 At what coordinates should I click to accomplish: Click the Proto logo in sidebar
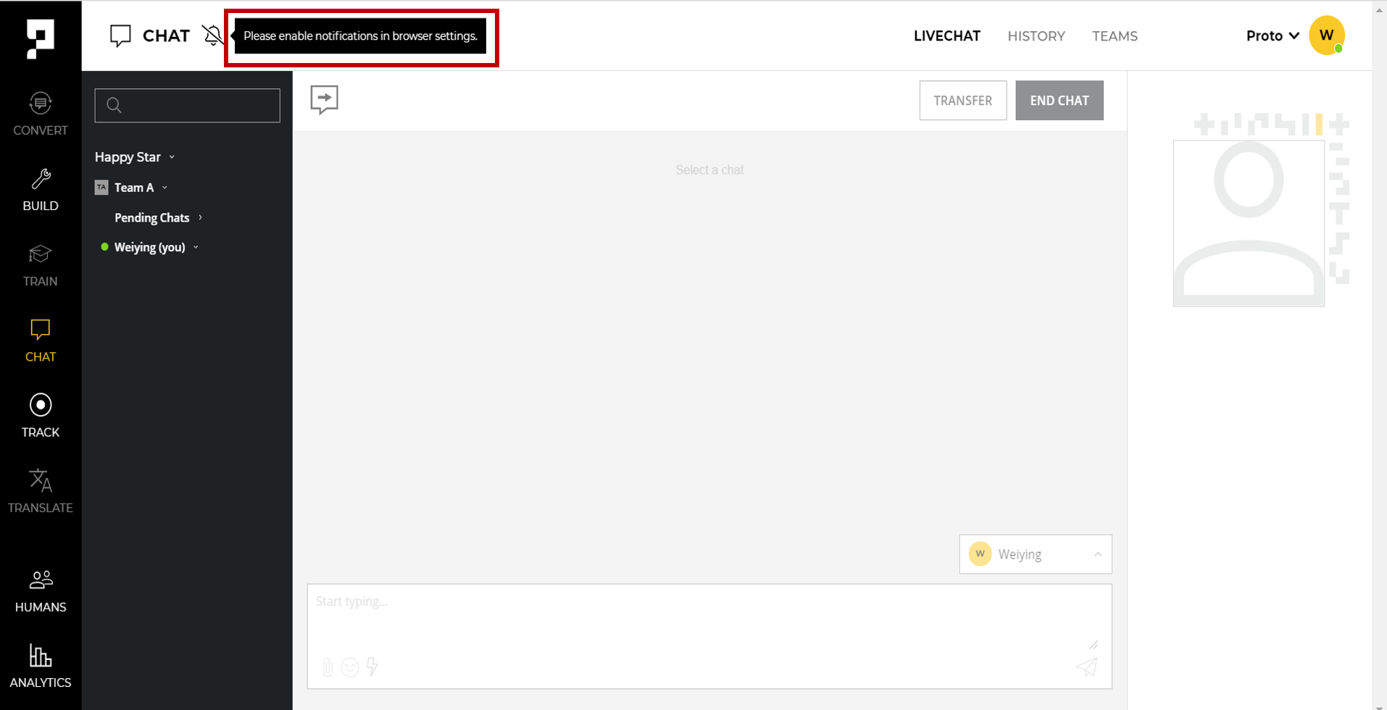(41, 39)
